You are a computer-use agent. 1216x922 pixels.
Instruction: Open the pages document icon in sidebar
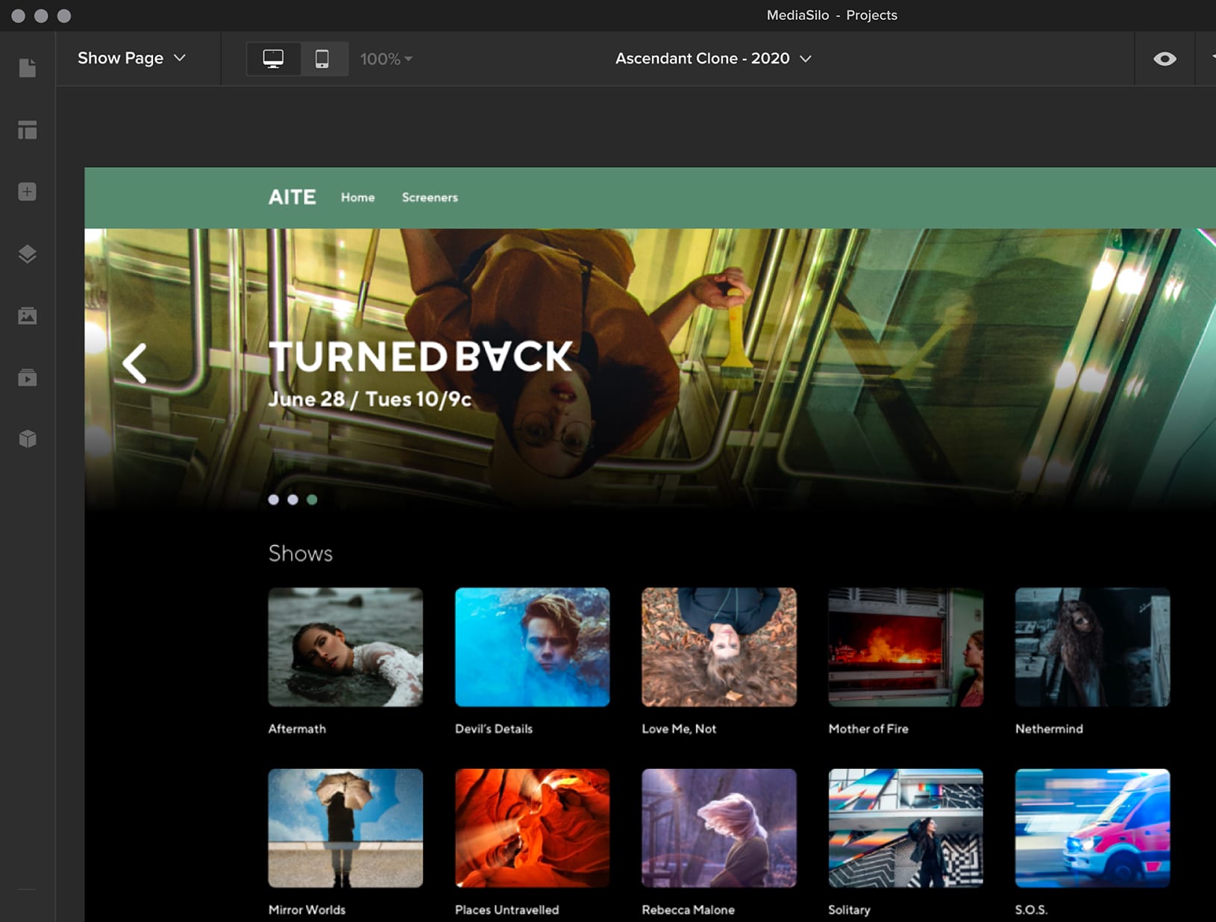(28, 68)
